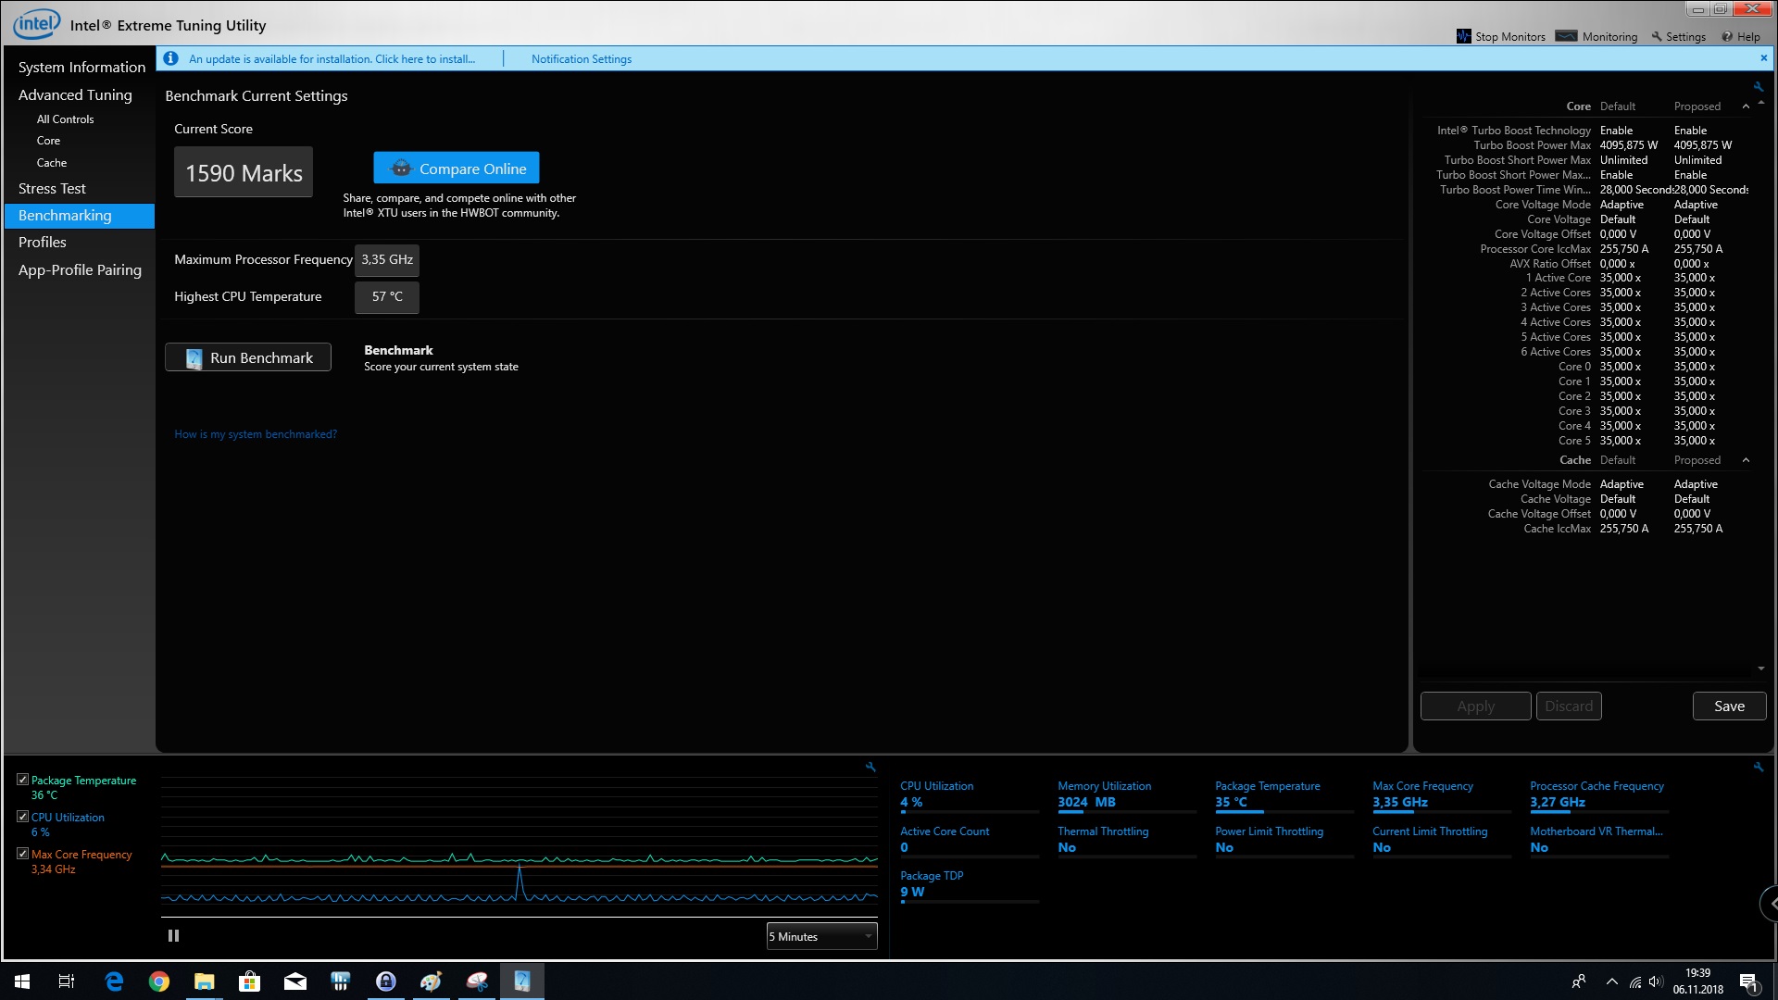Open the Chrome icon in the taskbar
Image resolution: width=1778 pixels, height=1000 pixels.
click(x=159, y=981)
